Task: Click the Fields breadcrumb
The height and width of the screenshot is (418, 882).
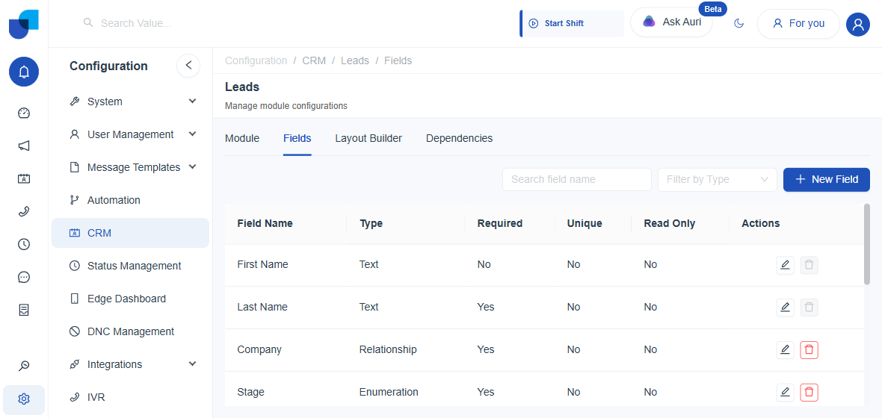Action: [x=398, y=60]
